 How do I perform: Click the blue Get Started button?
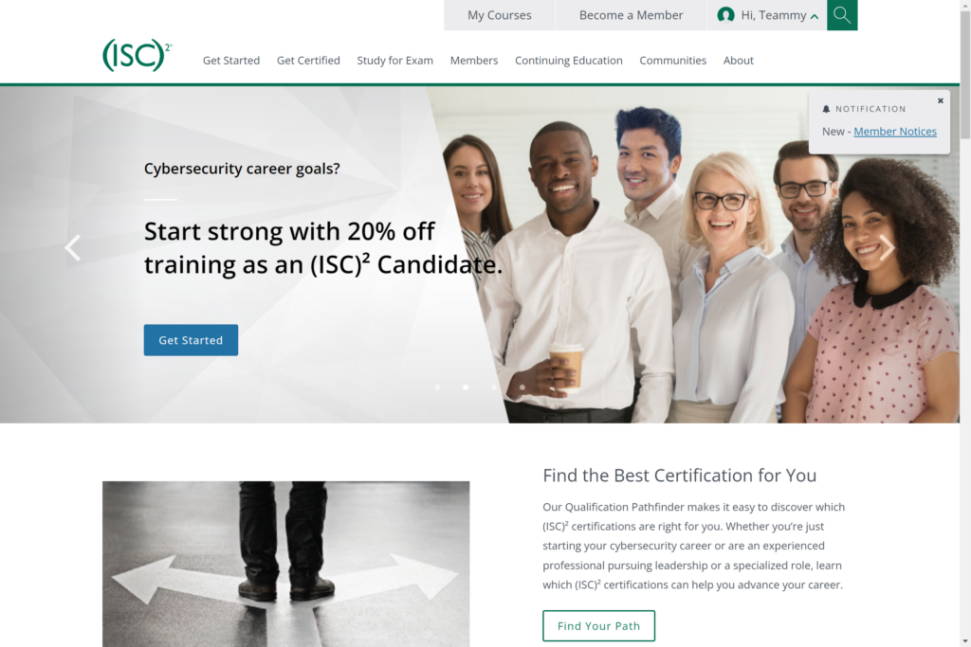click(x=191, y=340)
